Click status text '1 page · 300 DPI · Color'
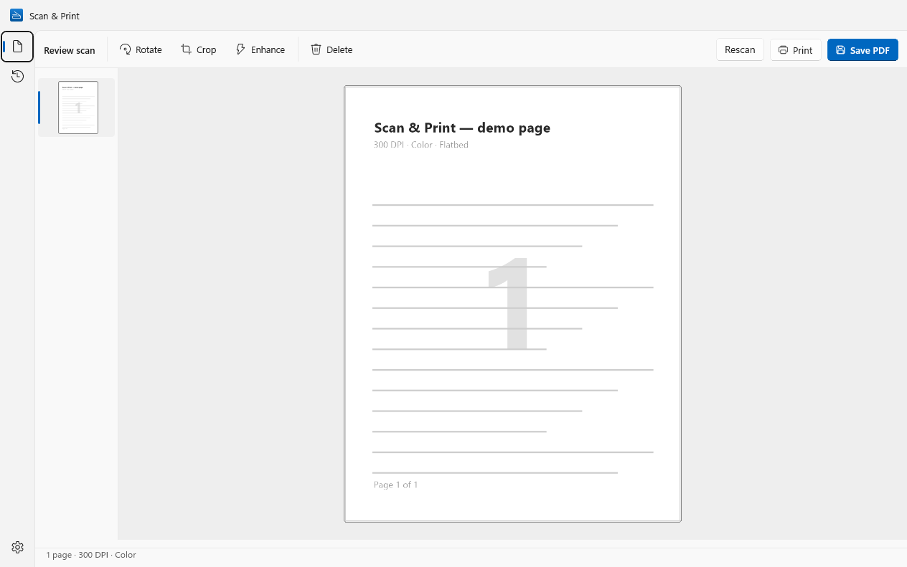The image size is (907, 567). (x=91, y=555)
